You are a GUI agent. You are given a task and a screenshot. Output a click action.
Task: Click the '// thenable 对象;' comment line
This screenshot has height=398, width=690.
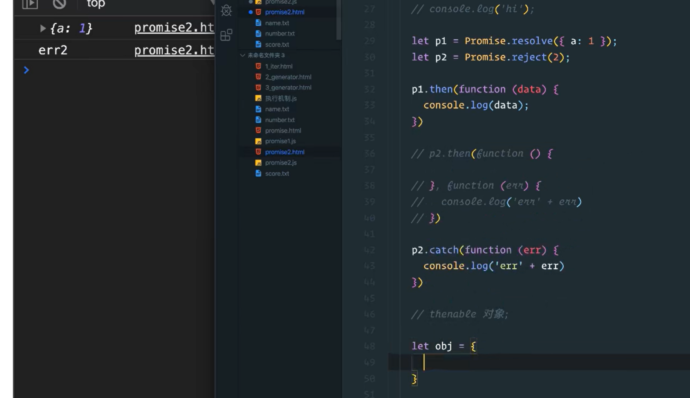(460, 314)
